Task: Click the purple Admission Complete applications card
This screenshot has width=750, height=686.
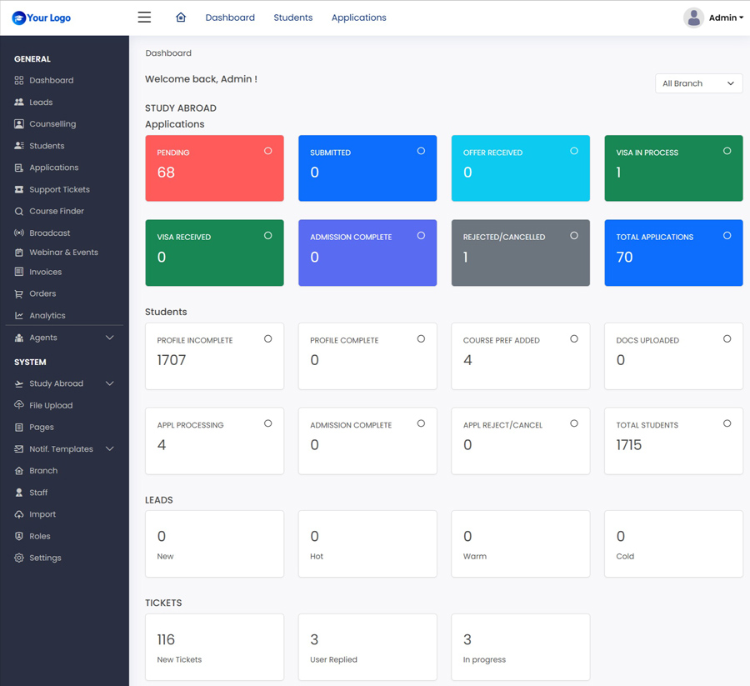Action: click(367, 253)
